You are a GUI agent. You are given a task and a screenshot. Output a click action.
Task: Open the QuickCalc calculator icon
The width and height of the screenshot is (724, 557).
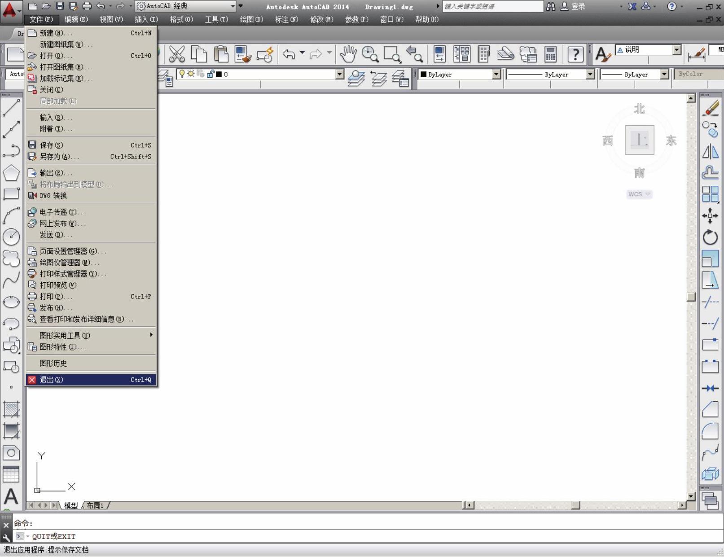click(550, 54)
